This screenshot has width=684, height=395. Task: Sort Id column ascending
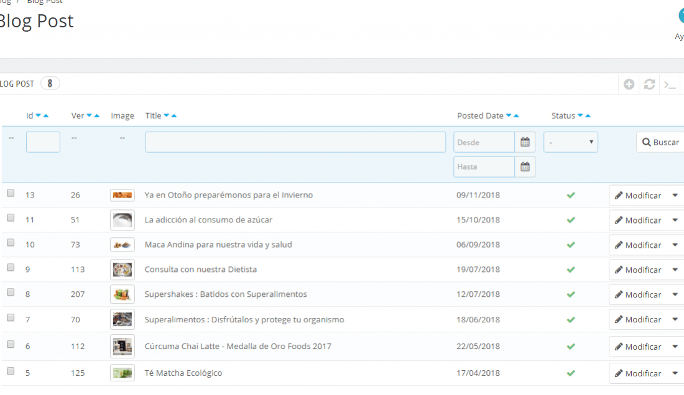(x=46, y=116)
